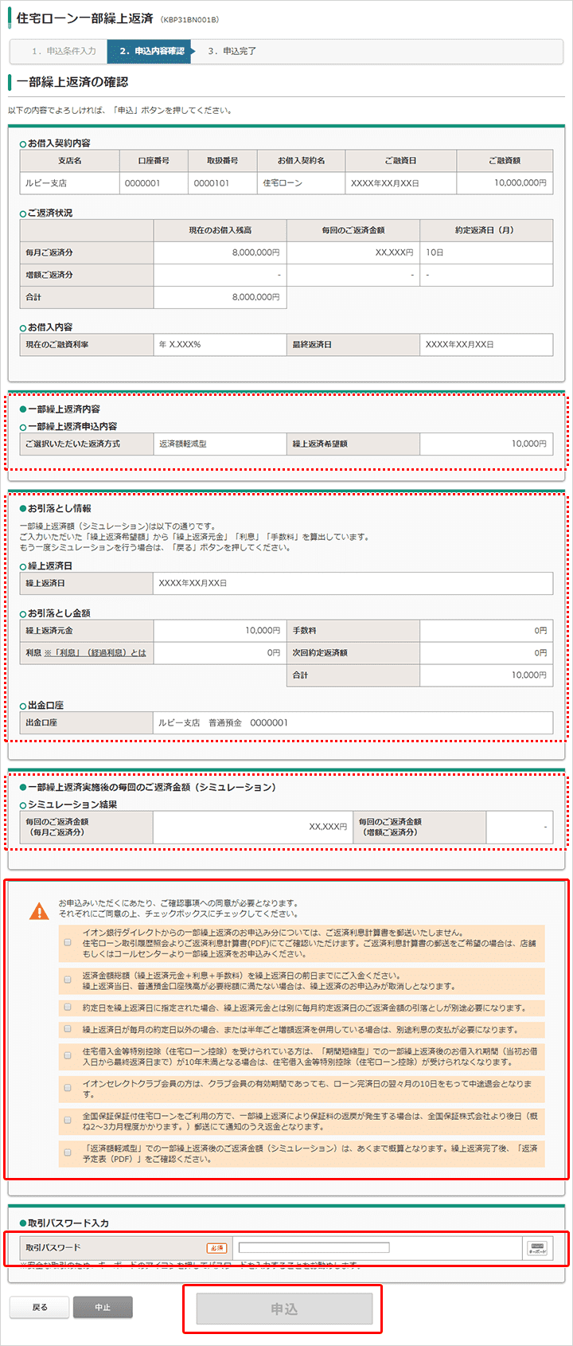Check the 繰上返済日の前日までにご入金 agreement box
Image resolution: width=573 pixels, height=1346 pixels.
tap(68, 980)
